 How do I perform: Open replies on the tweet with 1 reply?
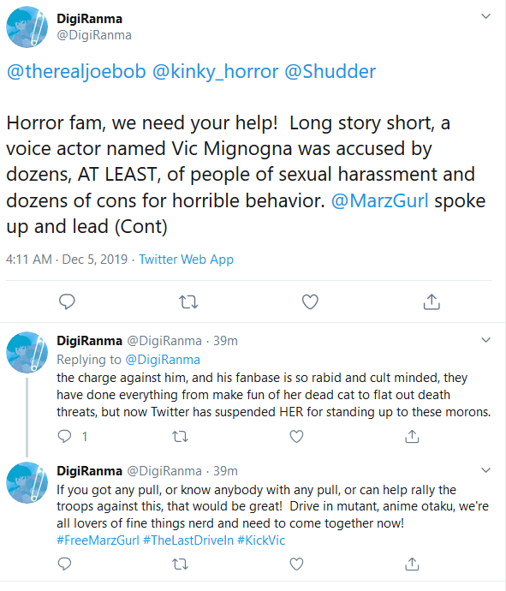click(x=72, y=437)
